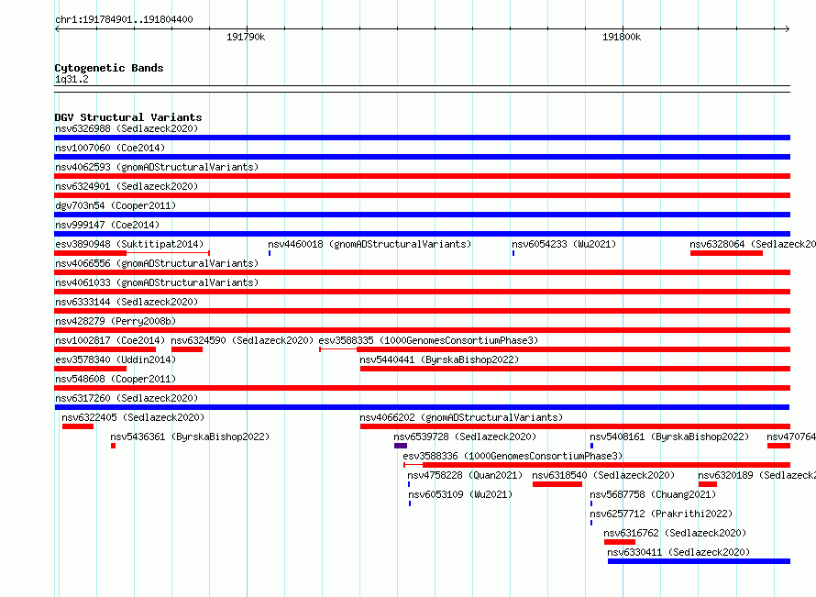Click the purple bar under nsv6539728

(400, 446)
